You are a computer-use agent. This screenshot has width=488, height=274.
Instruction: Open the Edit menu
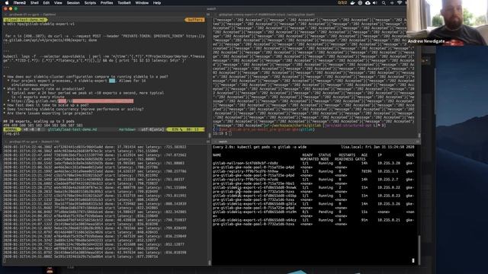pos(47,3)
